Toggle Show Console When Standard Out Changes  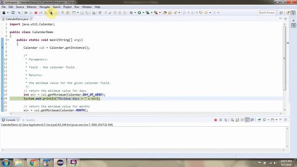(247, 120)
